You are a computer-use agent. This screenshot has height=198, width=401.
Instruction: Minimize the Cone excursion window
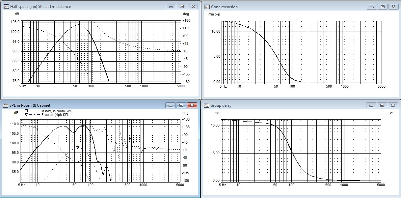point(372,6)
